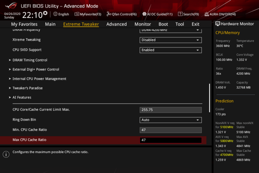Click the 4841 MHz Max AVX value
Image resolution: width=259 pixels, height=173 pixels.
243,146
